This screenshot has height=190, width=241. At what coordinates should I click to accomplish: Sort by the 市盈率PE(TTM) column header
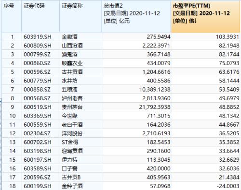click(x=206, y=16)
